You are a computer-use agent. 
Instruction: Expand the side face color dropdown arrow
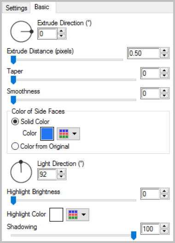pyautogui.click(x=75, y=134)
